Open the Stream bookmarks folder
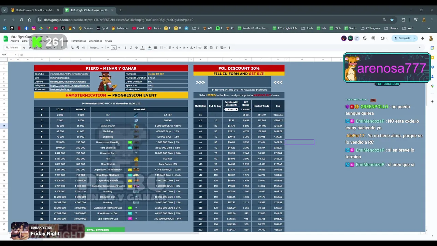The height and width of the screenshot is (246, 437). (x=391, y=28)
